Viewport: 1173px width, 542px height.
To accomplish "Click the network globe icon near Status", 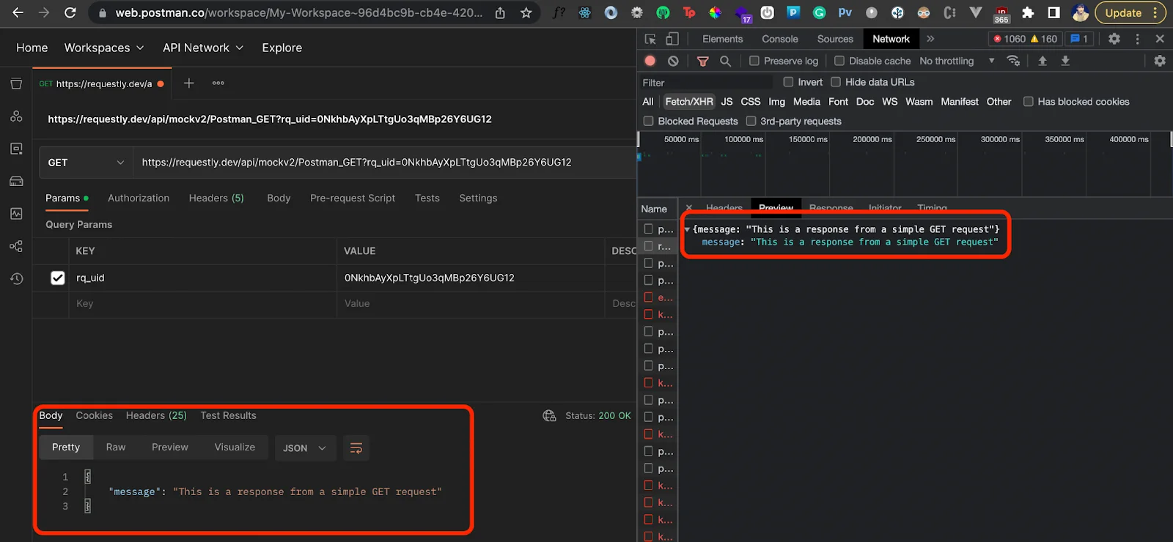I will [549, 416].
